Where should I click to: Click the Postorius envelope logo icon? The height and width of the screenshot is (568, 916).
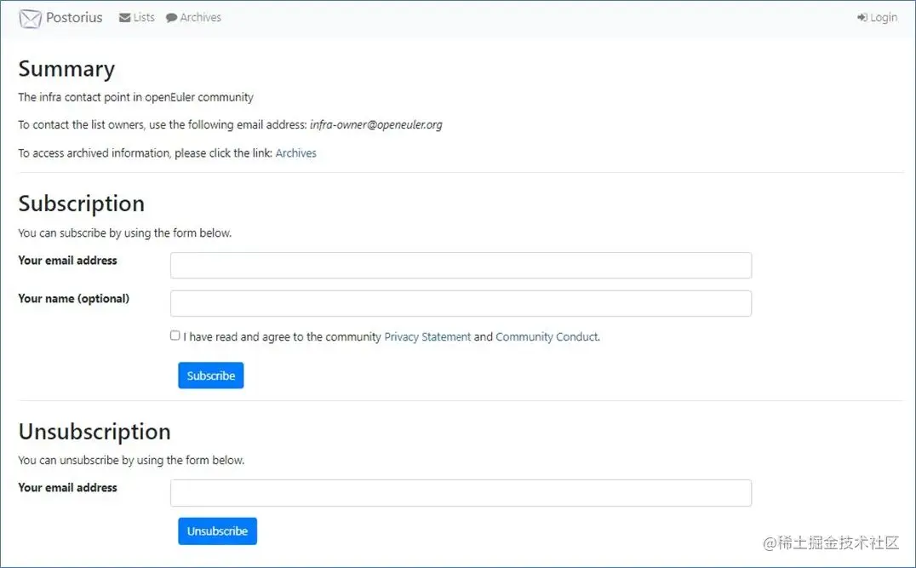(30, 18)
